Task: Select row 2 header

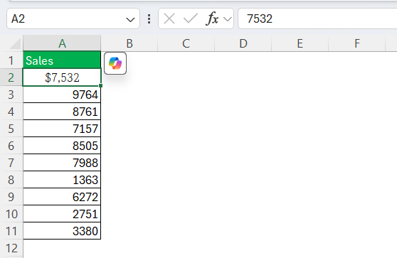Action: pos(11,77)
